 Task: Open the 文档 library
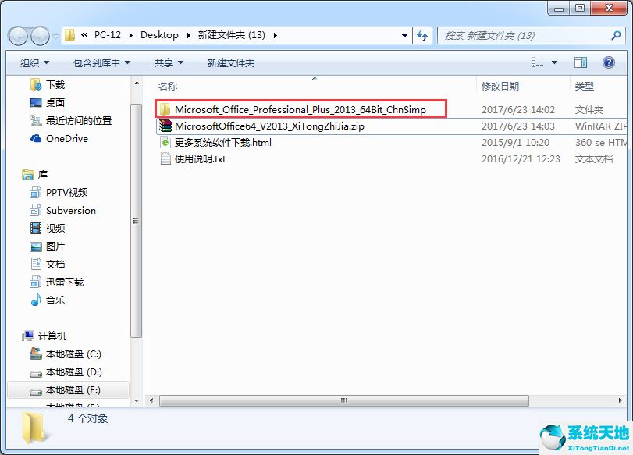click(x=55, y=265)
